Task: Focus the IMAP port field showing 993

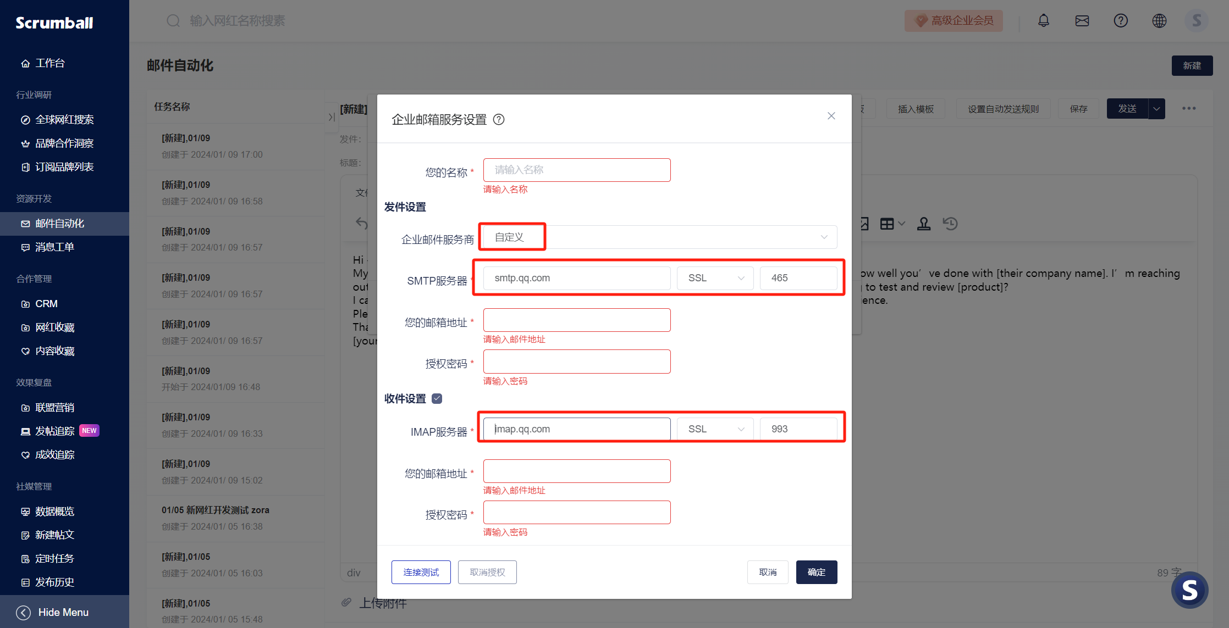Action: click(798, 429)
